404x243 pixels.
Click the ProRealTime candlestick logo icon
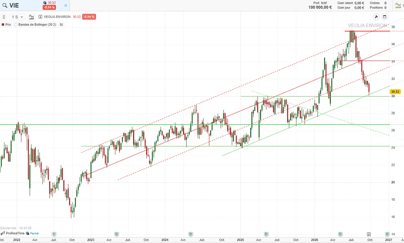3,233
